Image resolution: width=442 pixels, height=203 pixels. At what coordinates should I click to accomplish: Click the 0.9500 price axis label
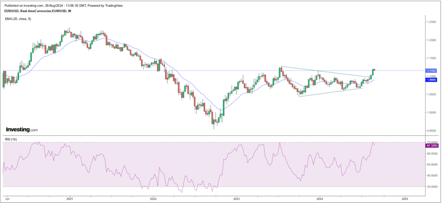click(432, 131)
